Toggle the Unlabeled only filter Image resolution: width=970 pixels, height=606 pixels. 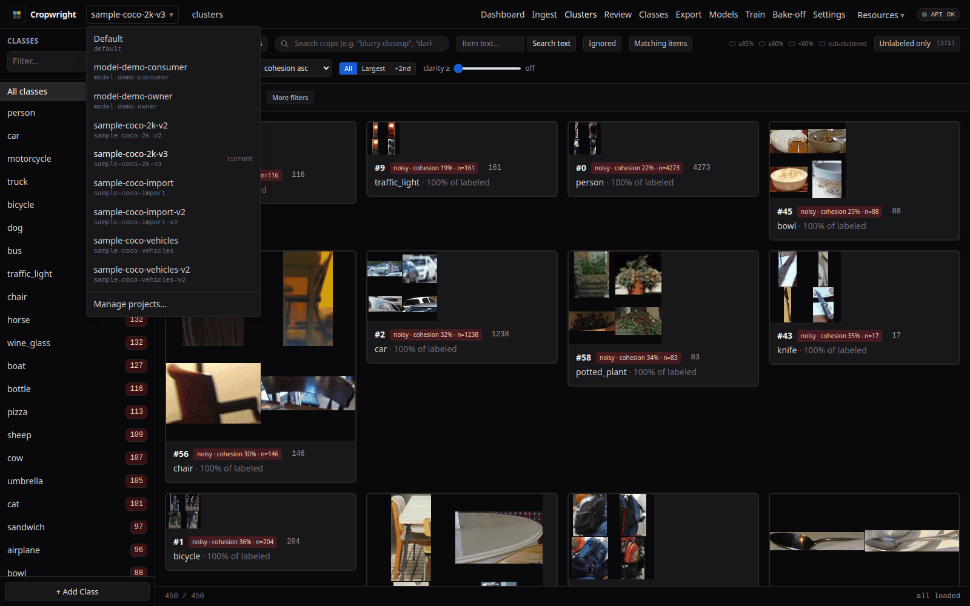coord(917,44)
